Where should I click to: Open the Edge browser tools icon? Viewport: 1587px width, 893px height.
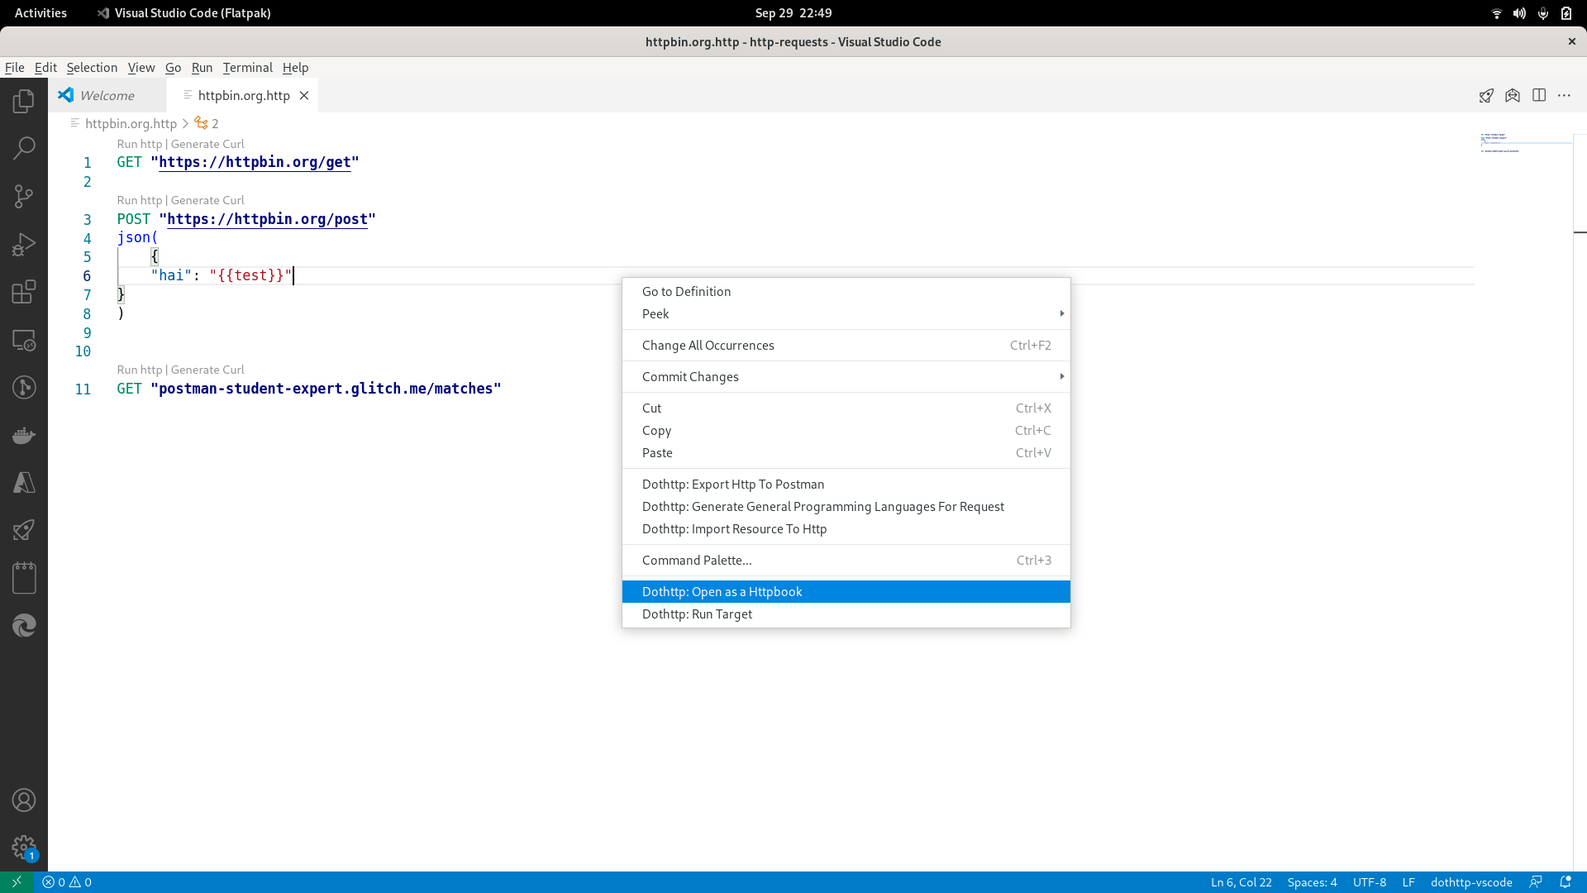tap(24, 626)
